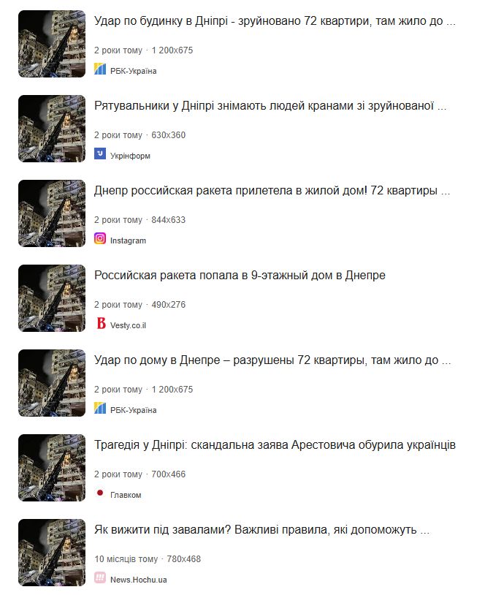Open headline 'Як вижити під завалами?'
Image resolution: width=485 pixels, height=595 pixels.
pyautogui.click(x=262, y=530)
